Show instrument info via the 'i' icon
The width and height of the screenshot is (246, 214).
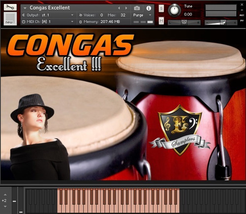coord(149,8)
